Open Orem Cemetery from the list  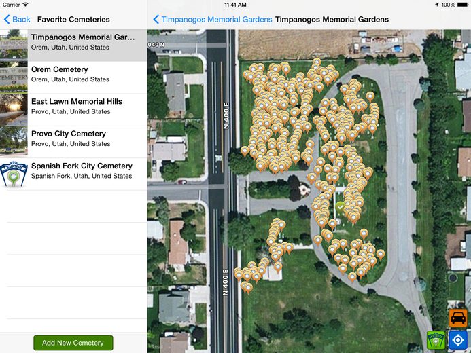pyautogui.click(x=73, y=77)
